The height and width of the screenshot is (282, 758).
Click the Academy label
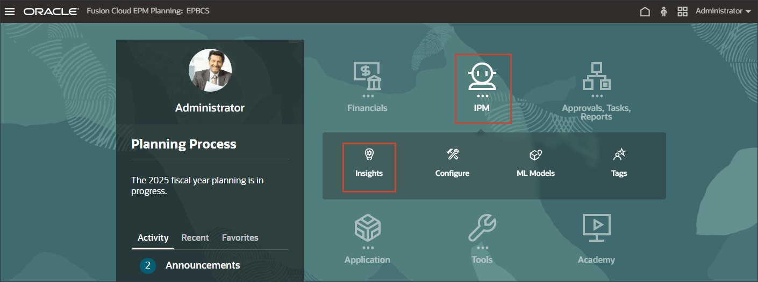(x=597, y=259)
